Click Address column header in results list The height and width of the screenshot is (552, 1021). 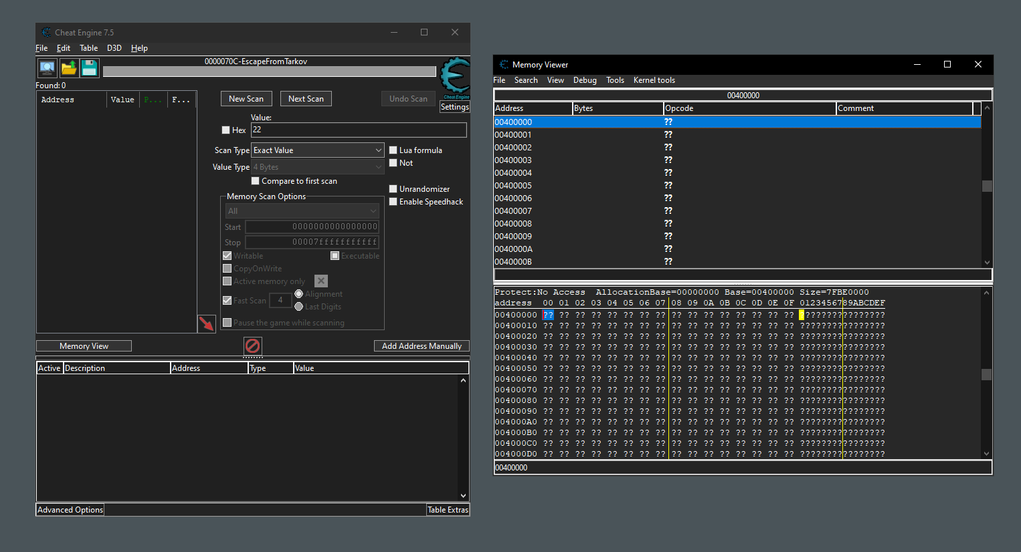72,100
